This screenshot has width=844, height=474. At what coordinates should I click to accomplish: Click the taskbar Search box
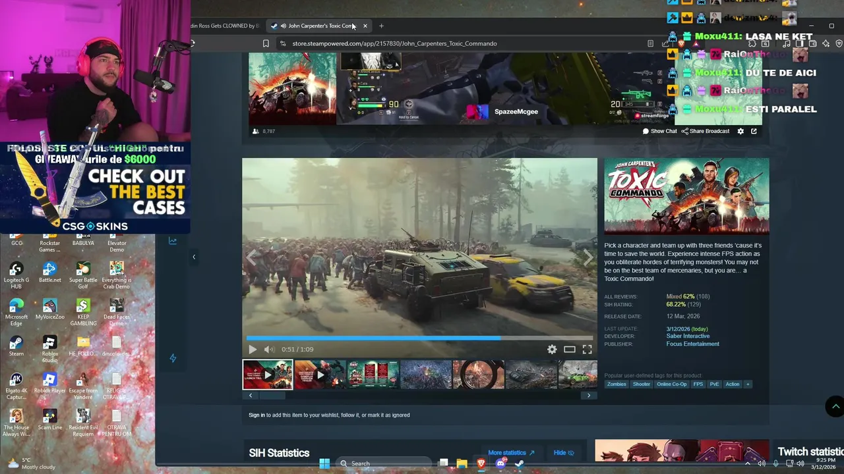click(384, 463)
